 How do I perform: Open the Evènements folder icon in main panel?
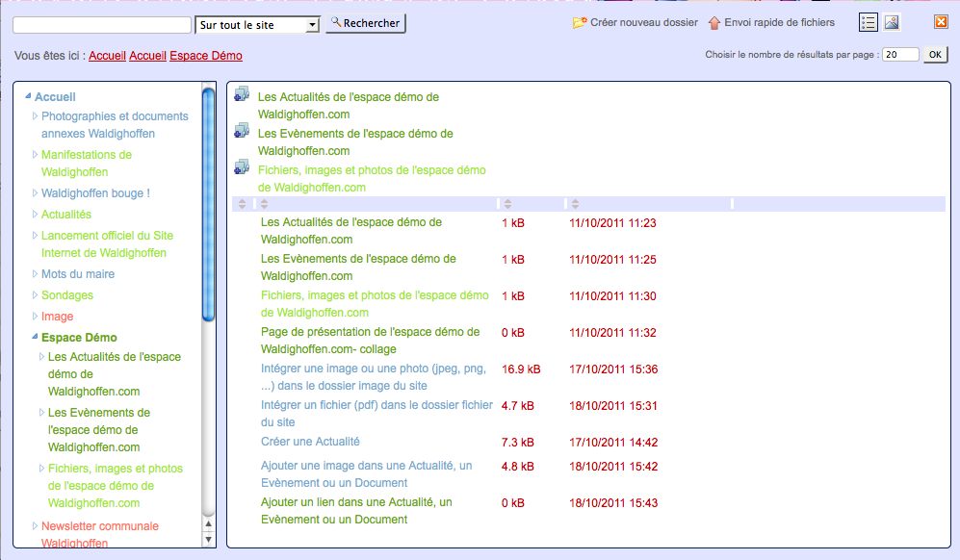point(242,131)
